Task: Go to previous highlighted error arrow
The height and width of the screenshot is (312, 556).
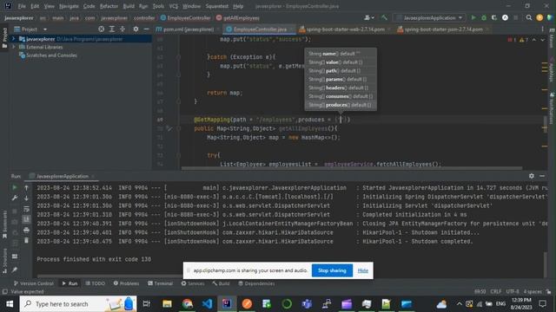Action: (x=534, y=40)
